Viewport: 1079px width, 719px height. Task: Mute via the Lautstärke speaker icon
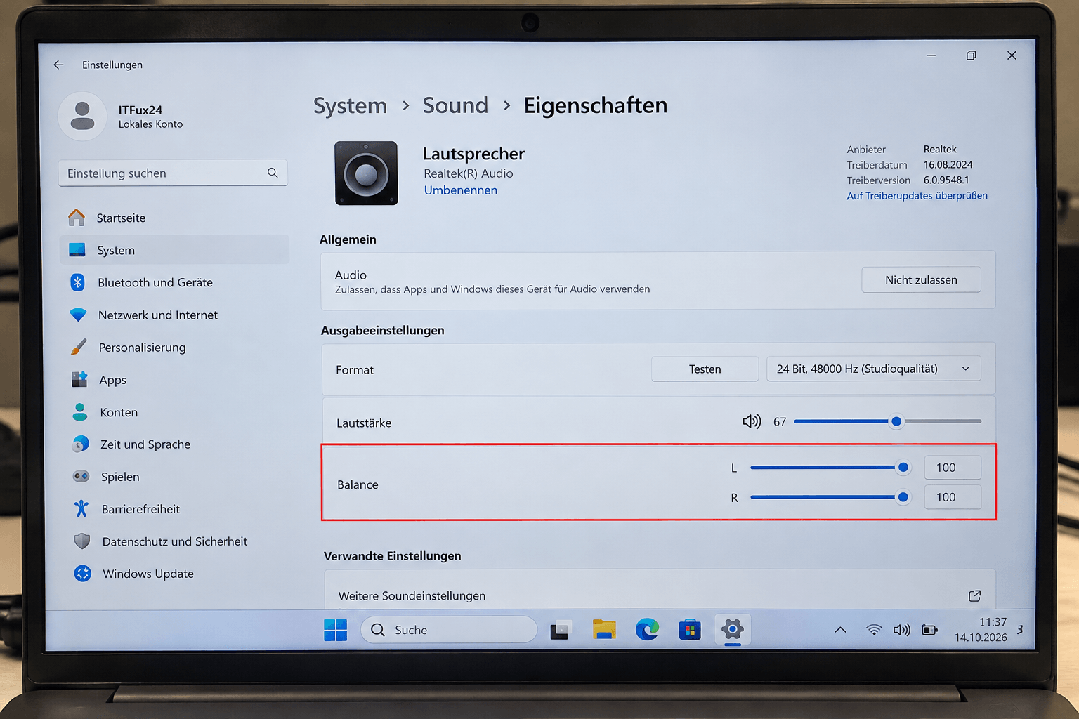coord(752,421)
